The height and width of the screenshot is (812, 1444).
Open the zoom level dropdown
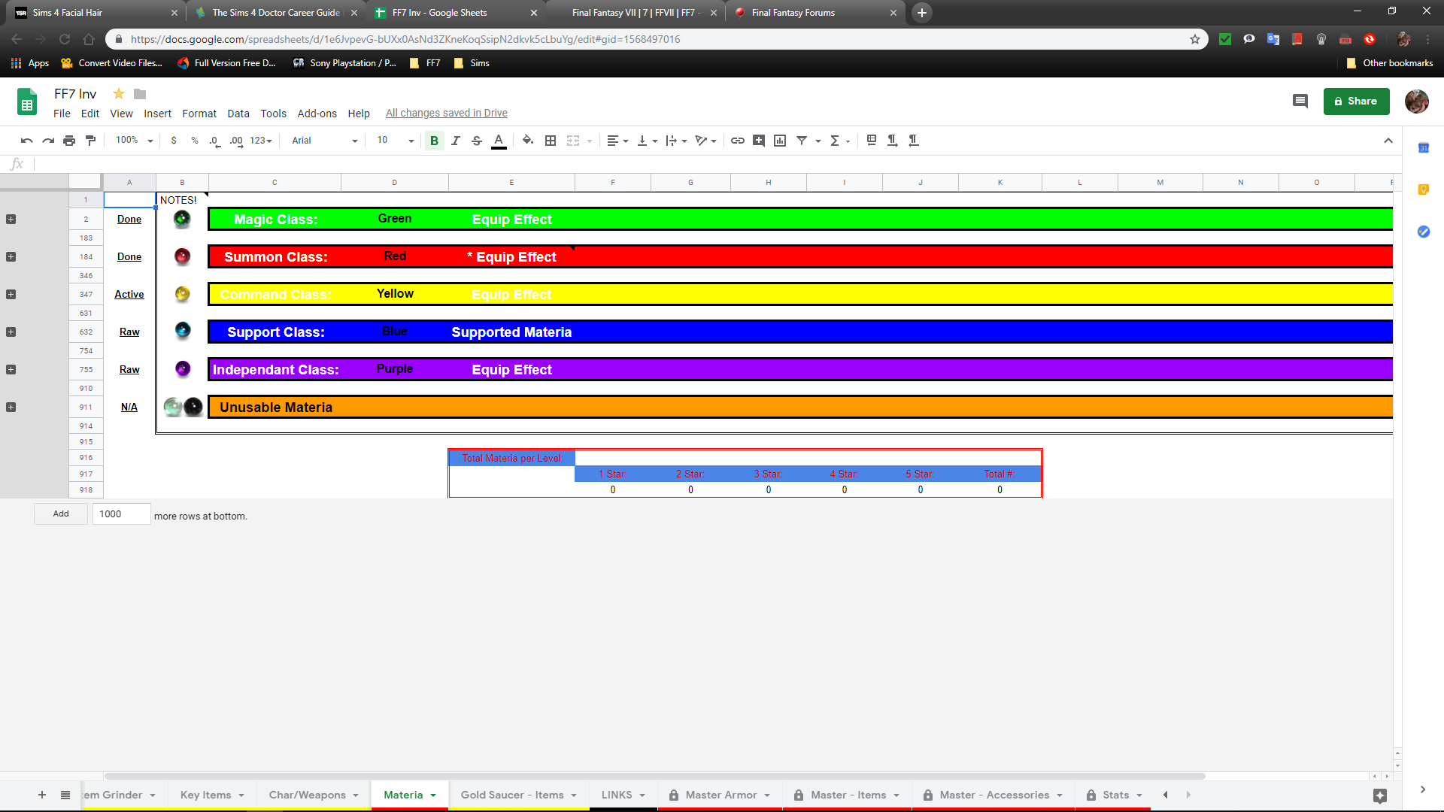135,141
